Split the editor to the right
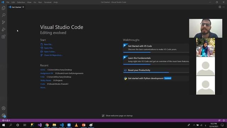Viewport: 227px width, 128px height. [220, 7]
